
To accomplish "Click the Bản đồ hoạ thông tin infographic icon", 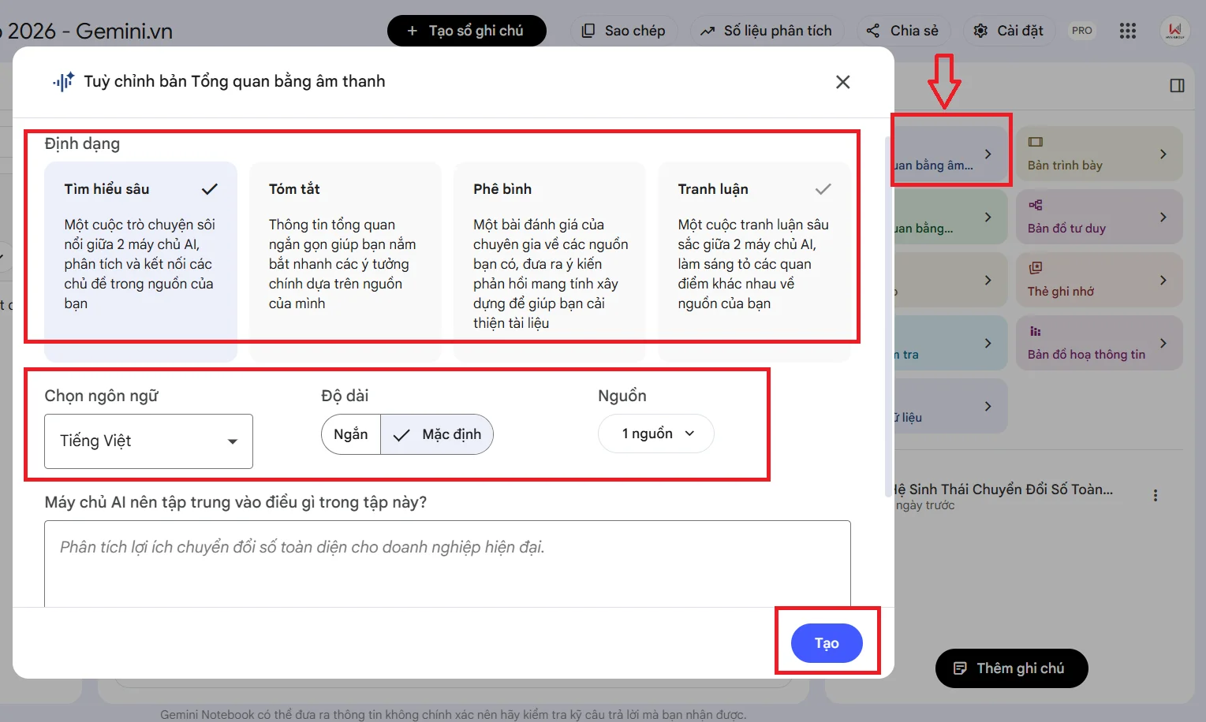I will tap(1036, 331).
